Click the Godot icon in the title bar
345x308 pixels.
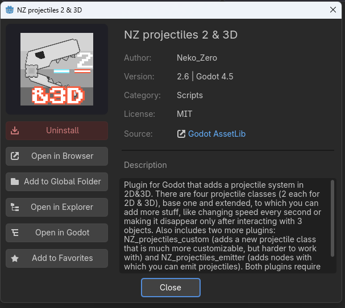tap(10, 10)
